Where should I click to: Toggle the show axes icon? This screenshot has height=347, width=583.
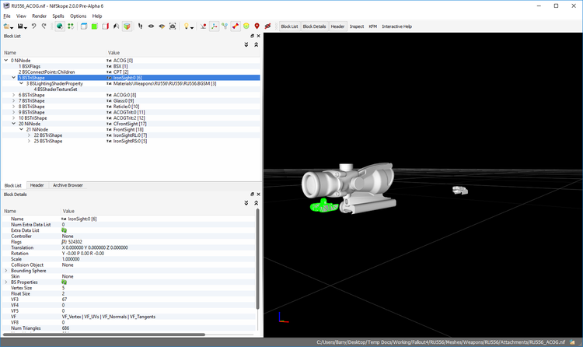(x=215, y=26)
